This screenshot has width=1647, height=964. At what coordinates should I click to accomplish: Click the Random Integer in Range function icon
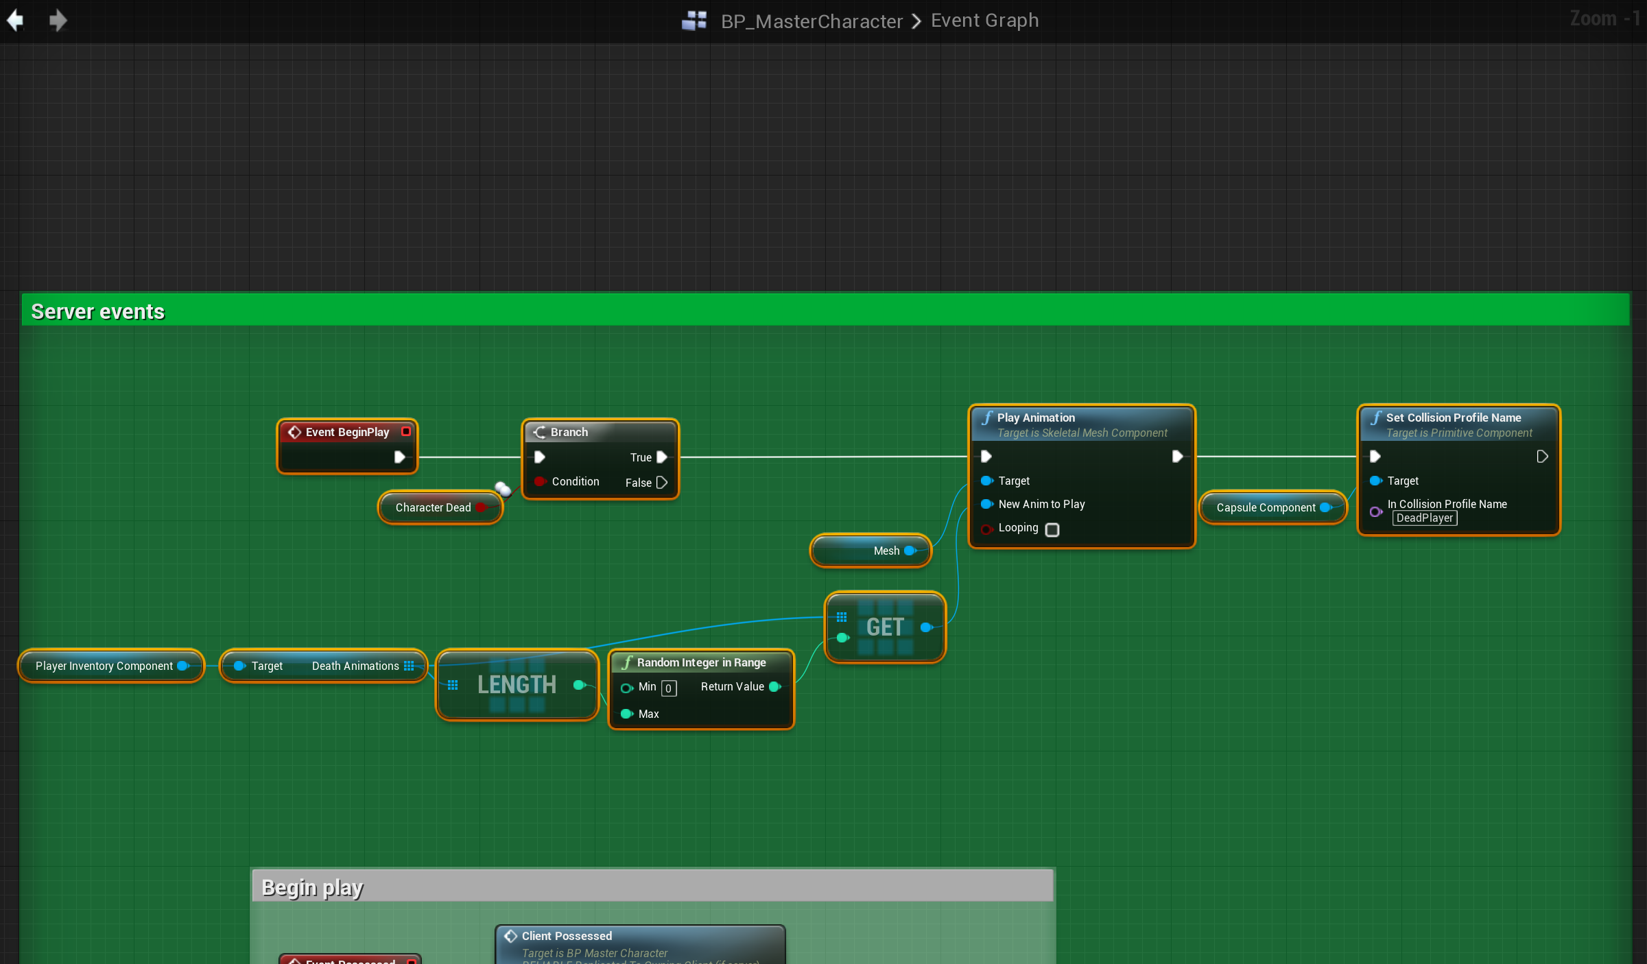tap(627, 662)
